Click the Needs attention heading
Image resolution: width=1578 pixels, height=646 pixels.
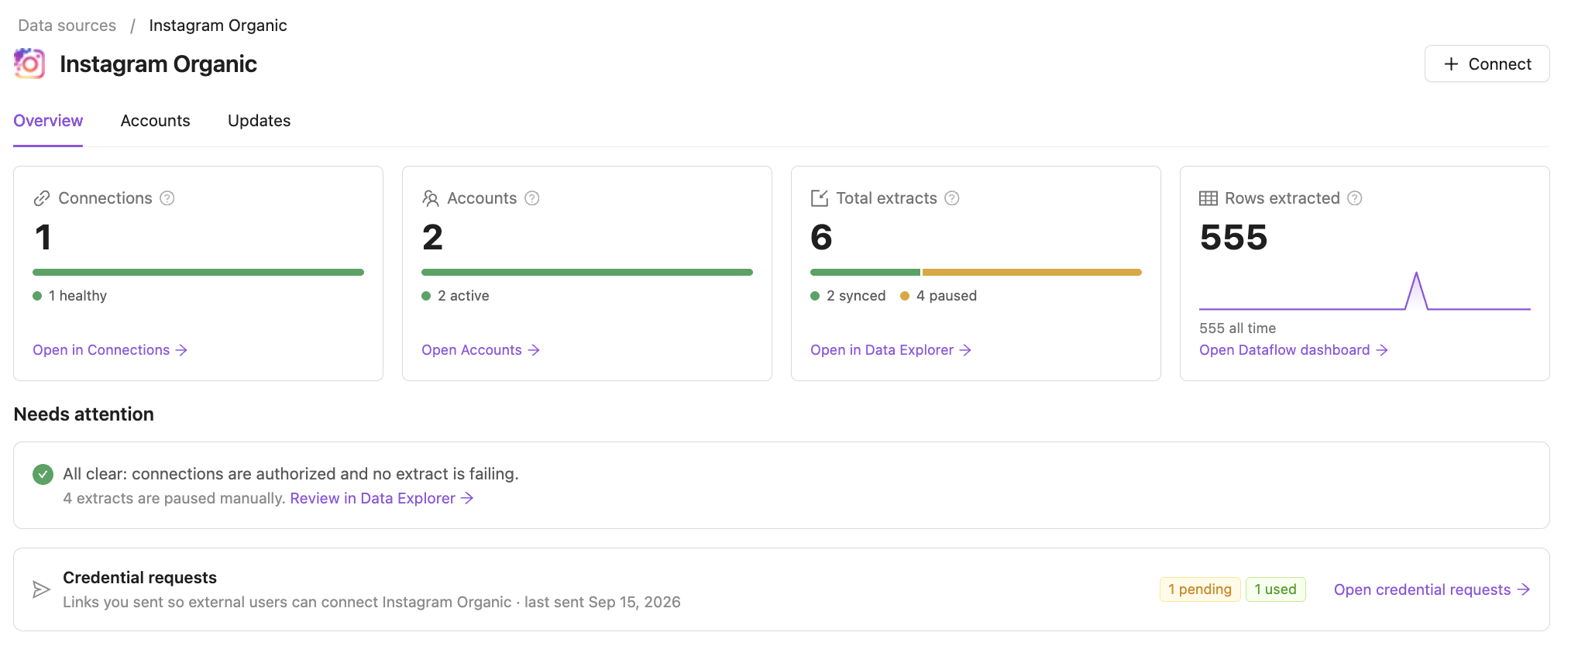pos(84,414)
